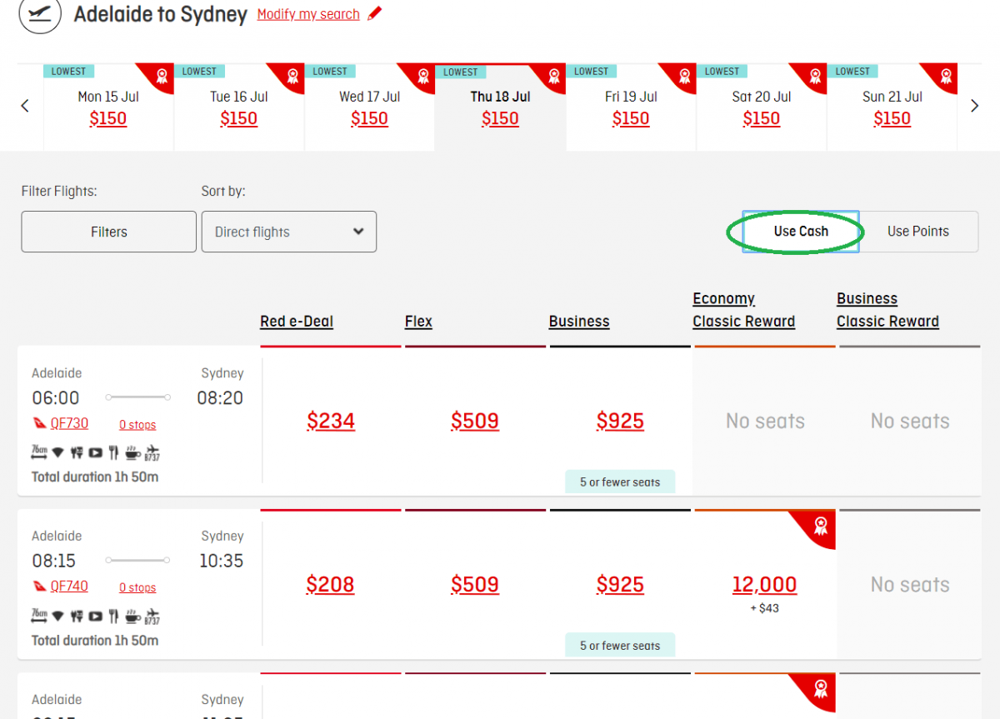
Task: Choose the $234 Red e-Deal fare
Action: pyautogui.click(x=331, y=422)
